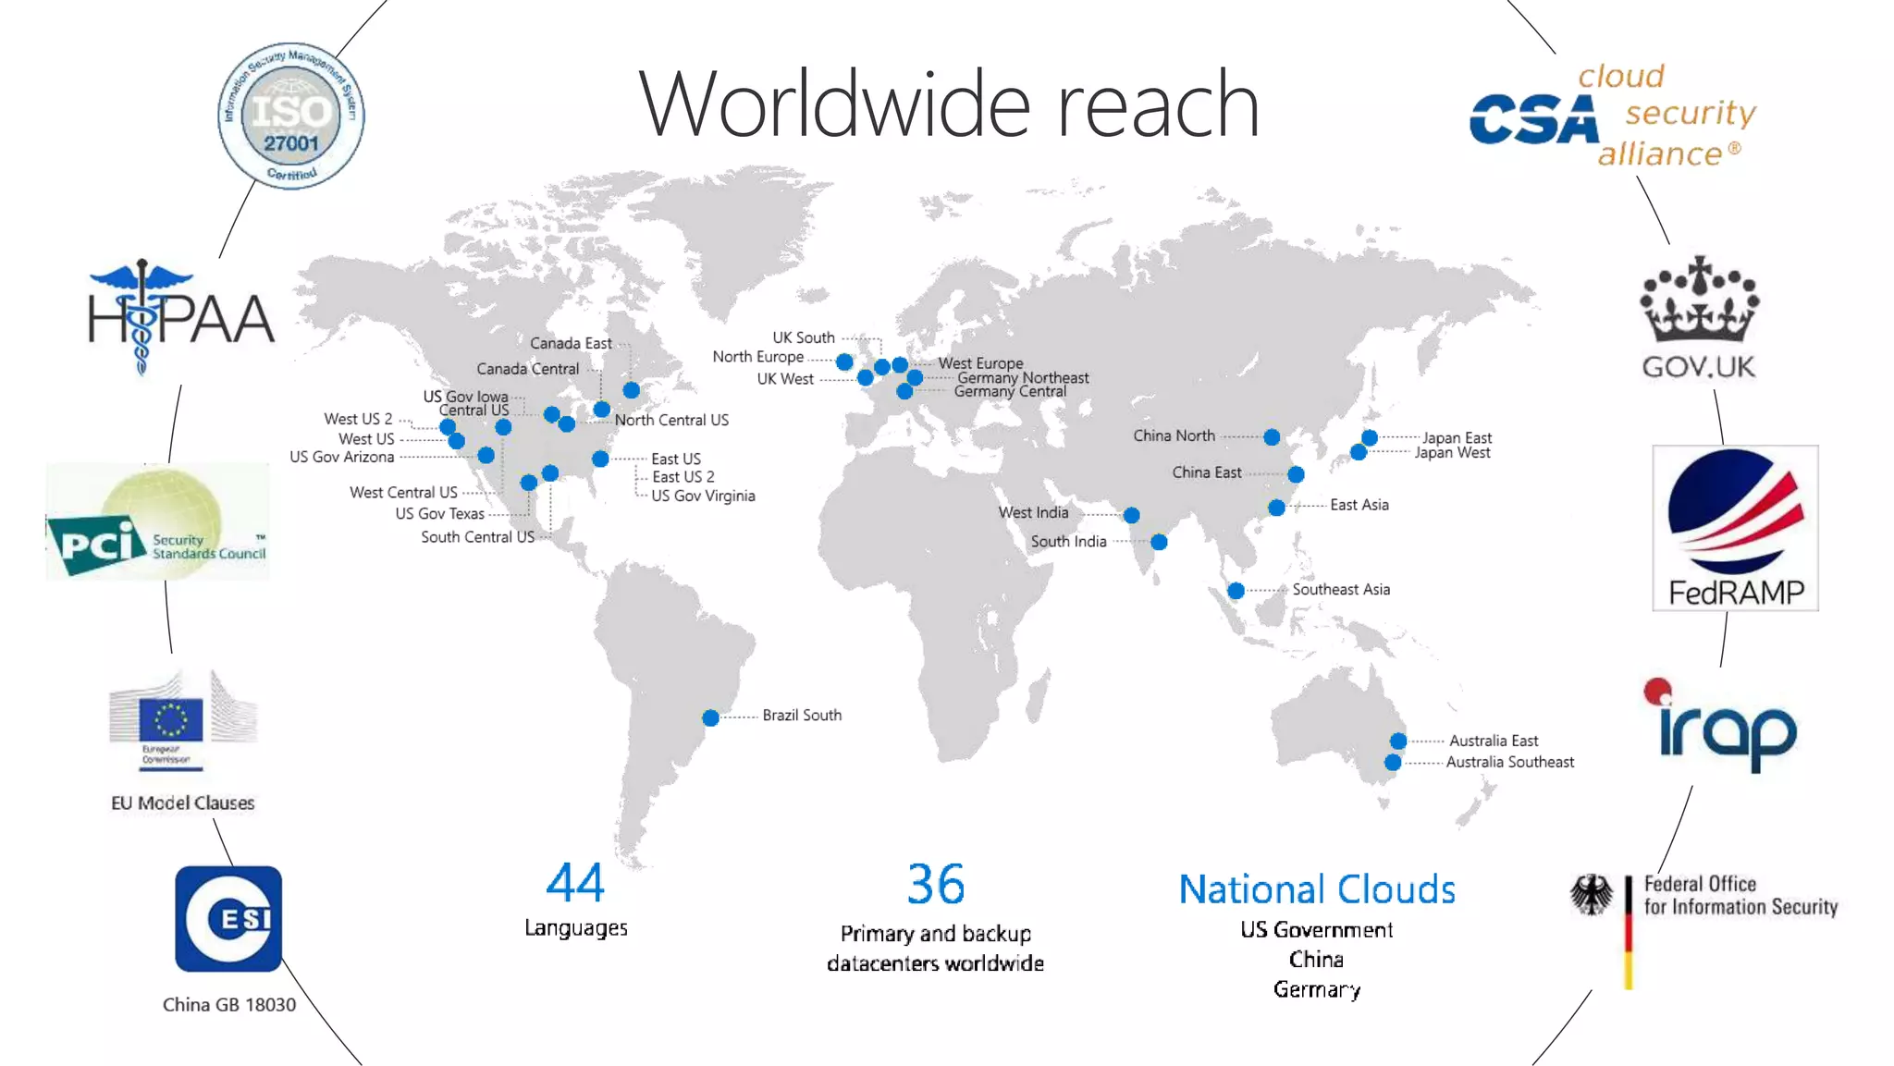Click the US Gov Arizona datacenter dot
The height and width of the screenshot is (1066, 1894).
[486, 455]
